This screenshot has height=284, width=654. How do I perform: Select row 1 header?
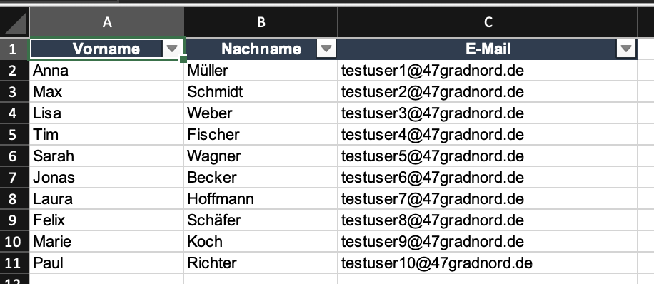[x=14, y=49]
